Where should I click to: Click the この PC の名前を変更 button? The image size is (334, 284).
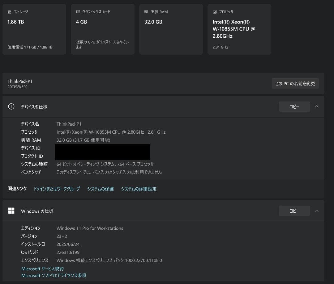click(295, 83)
